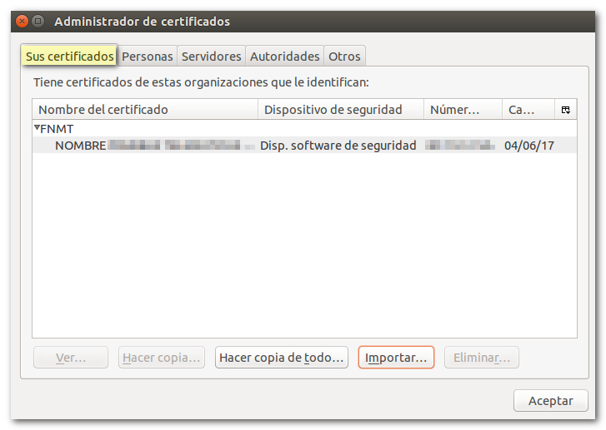This screenshot has width=606, height=430.
Task: Select the FNMT organization label
Action: 57,129
